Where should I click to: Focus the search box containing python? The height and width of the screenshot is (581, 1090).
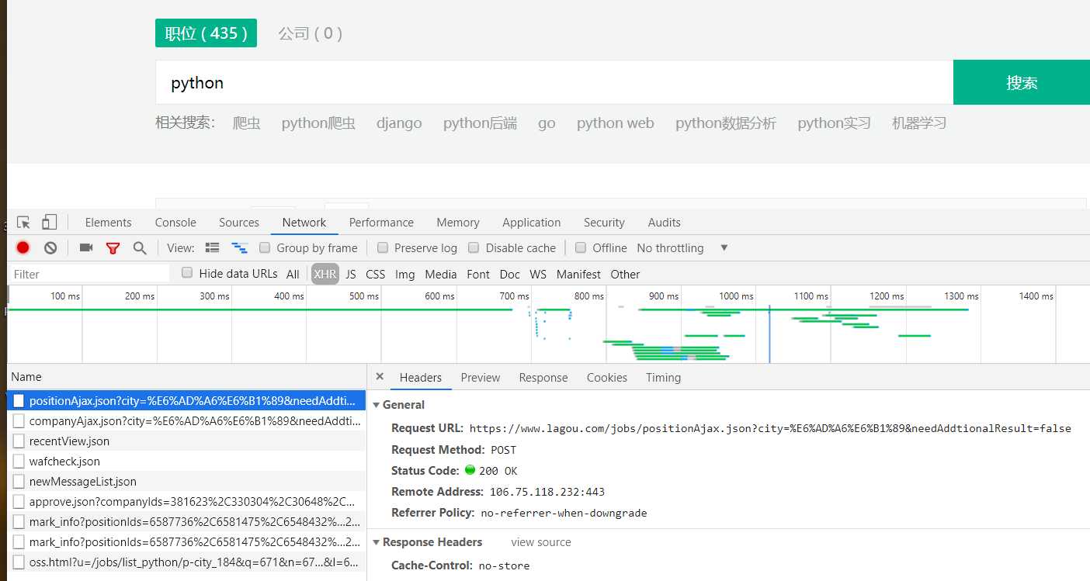point(554,82)
